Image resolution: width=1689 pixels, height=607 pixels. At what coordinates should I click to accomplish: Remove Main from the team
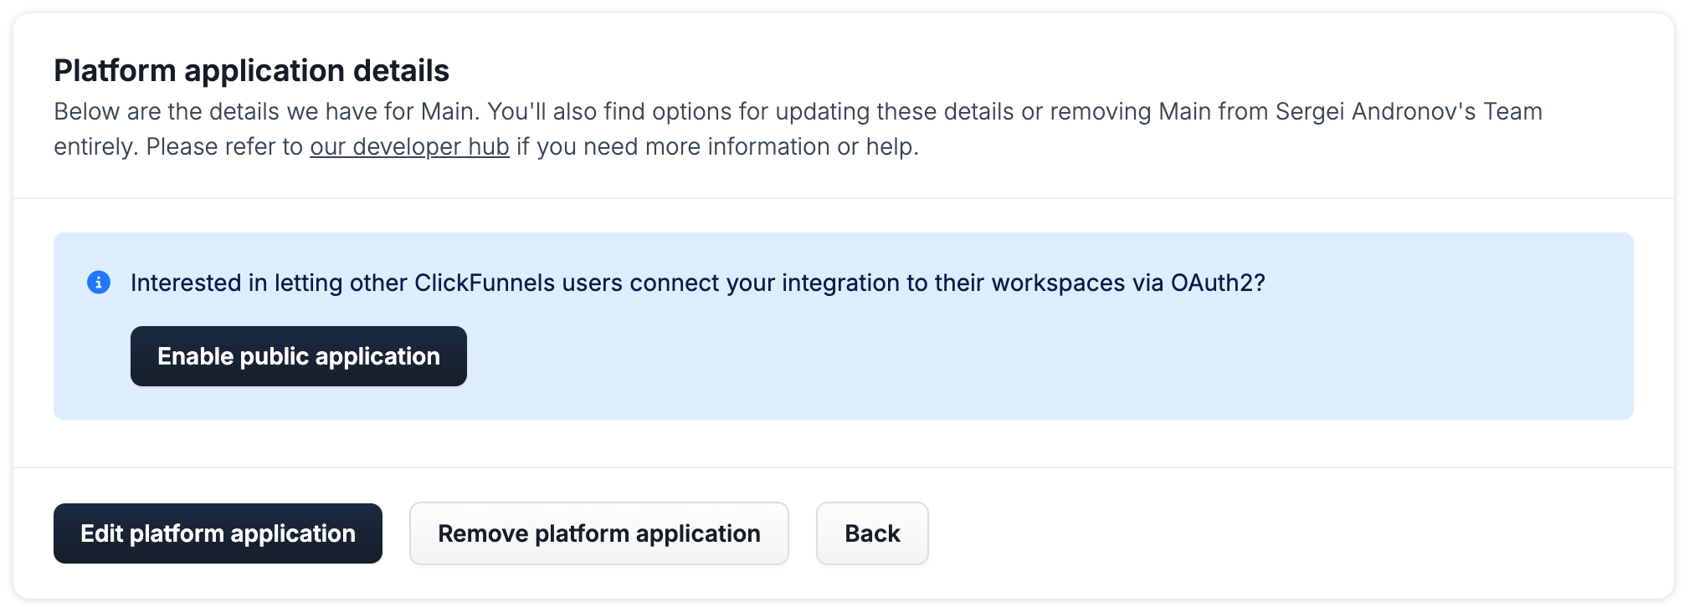(599, 533)
